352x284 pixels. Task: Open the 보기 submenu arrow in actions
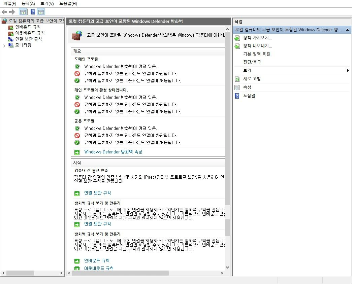coord(348,70)
